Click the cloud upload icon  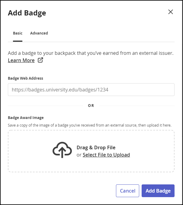62,150
